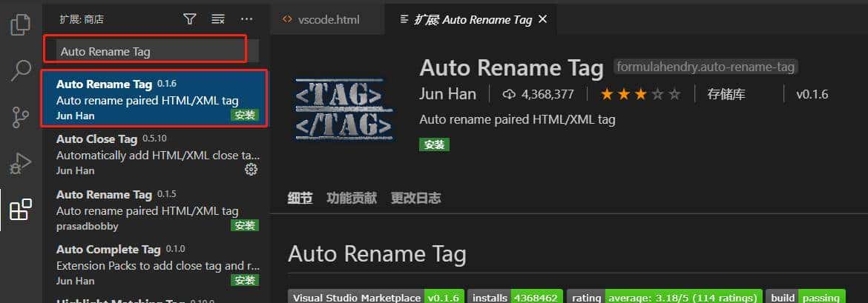Clear extension search results icon
The width and height of the screenshot is (868, 303).
(218, 19)
